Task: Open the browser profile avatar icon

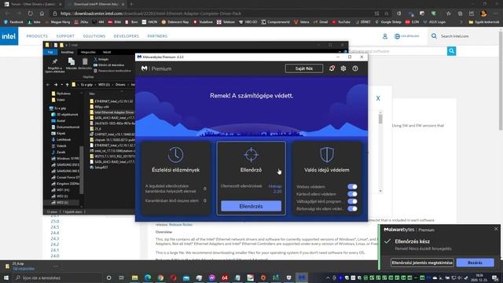Action: pos(483,13)
